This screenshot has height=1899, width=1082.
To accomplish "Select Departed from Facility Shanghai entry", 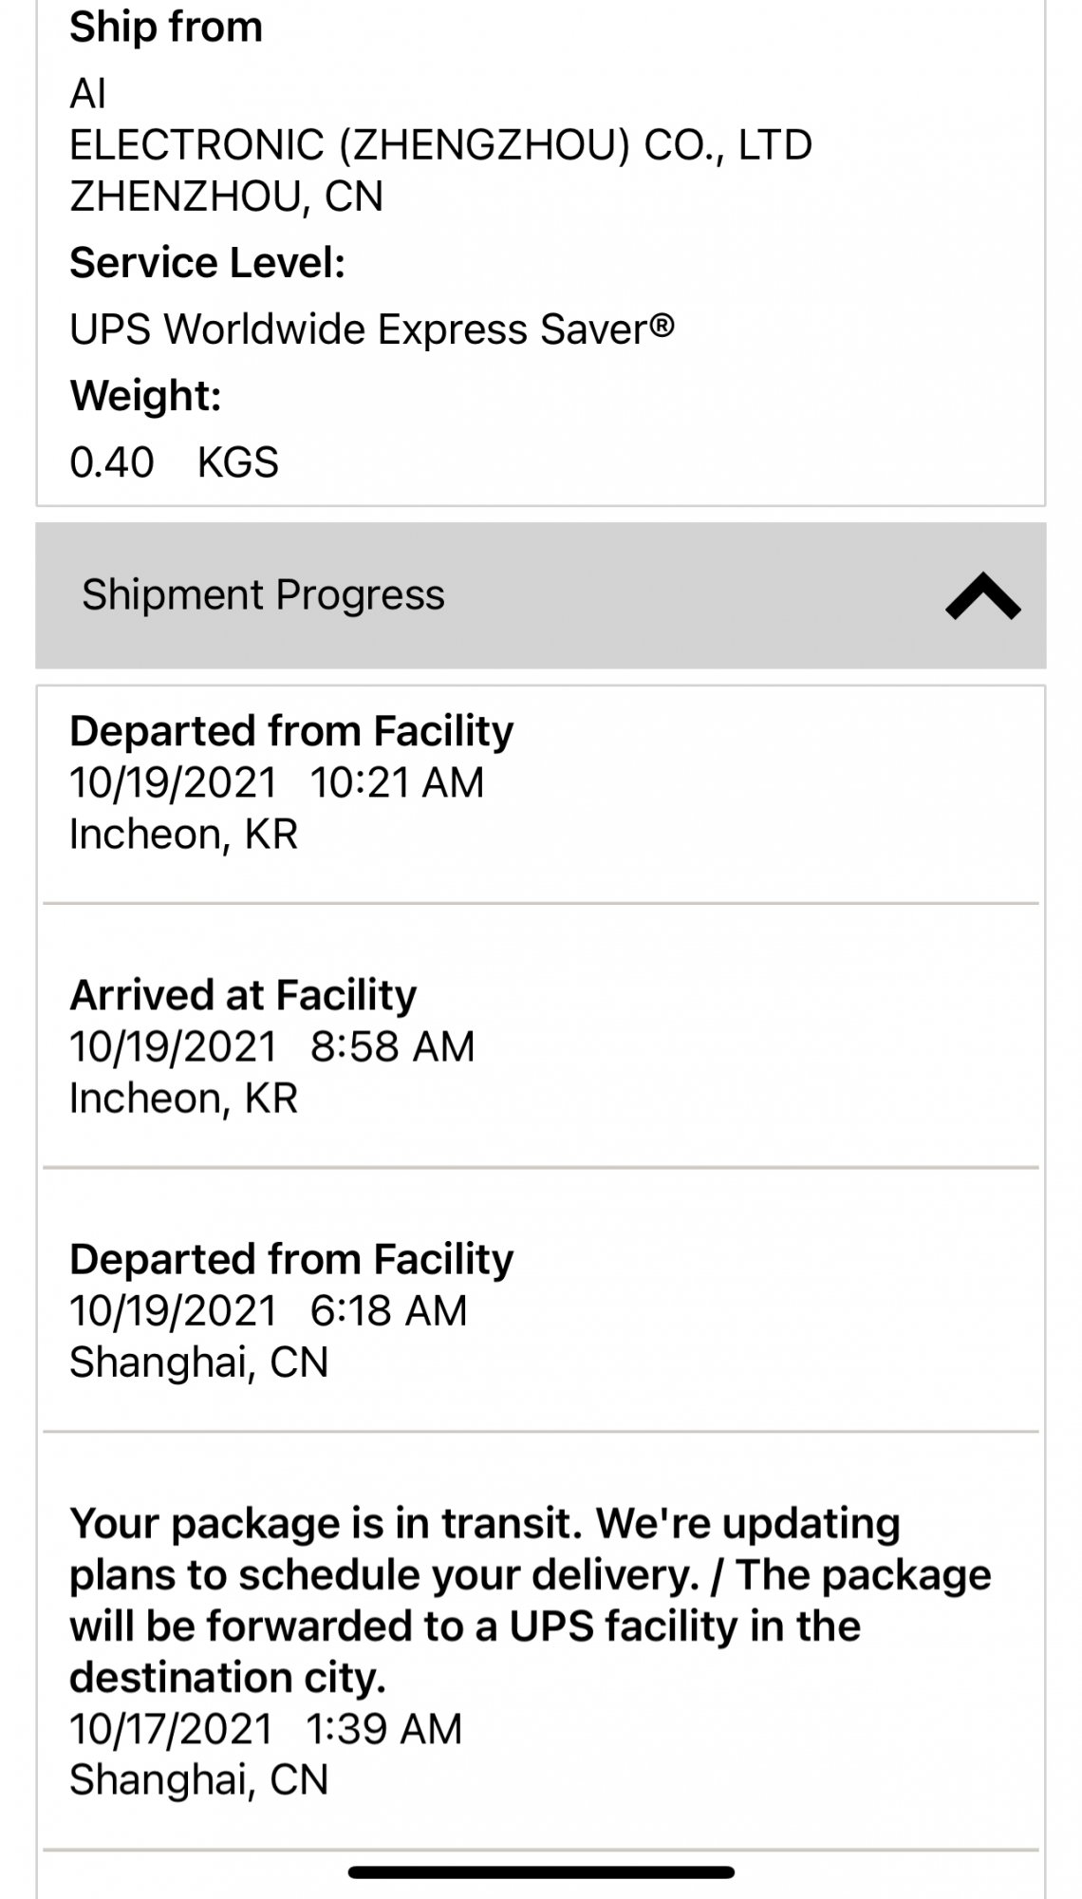I will click(541, 1300).
